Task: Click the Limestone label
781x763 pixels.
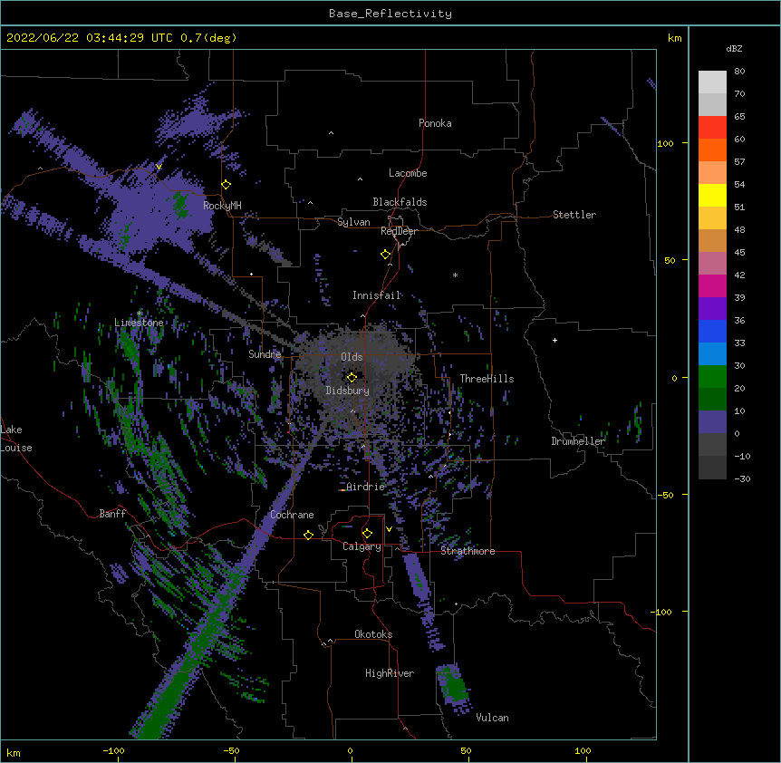Action: 139,323
